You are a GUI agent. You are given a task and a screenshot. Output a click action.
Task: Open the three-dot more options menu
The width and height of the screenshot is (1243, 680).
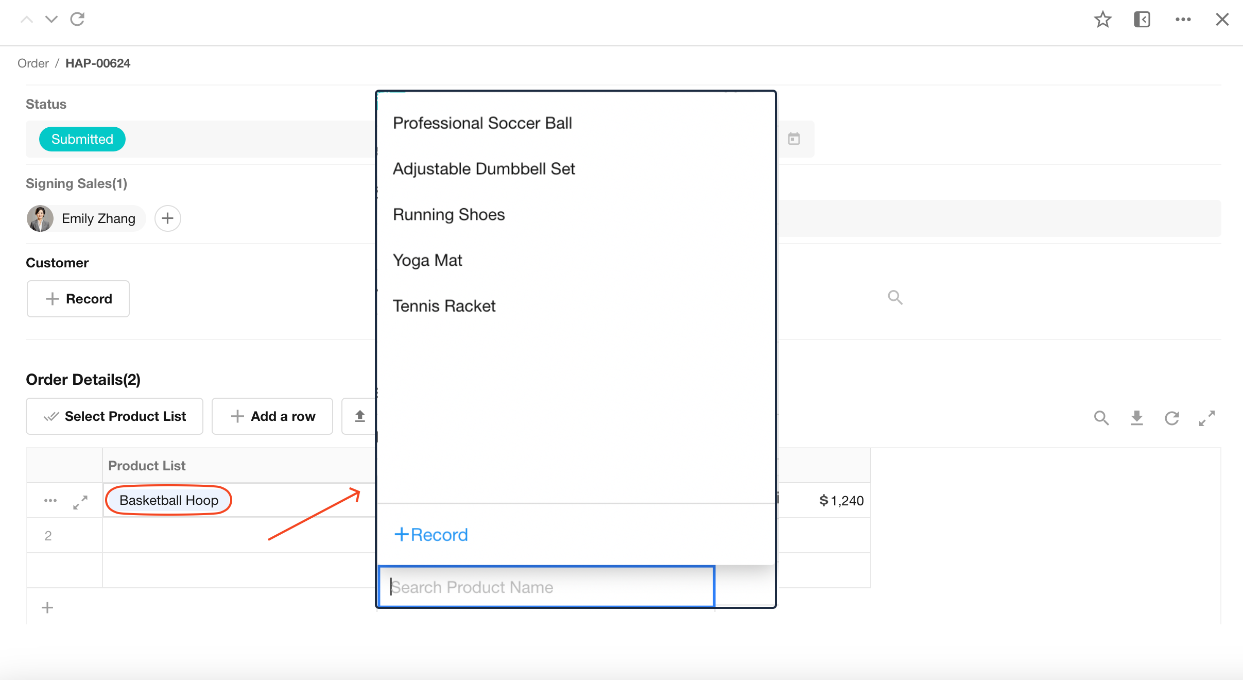[x=1183, y=20]
